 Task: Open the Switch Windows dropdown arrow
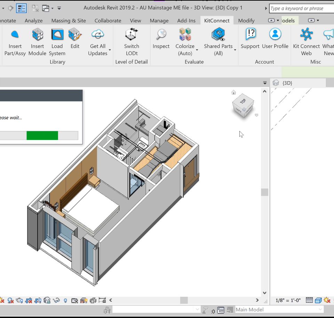[x=52, y=8]
